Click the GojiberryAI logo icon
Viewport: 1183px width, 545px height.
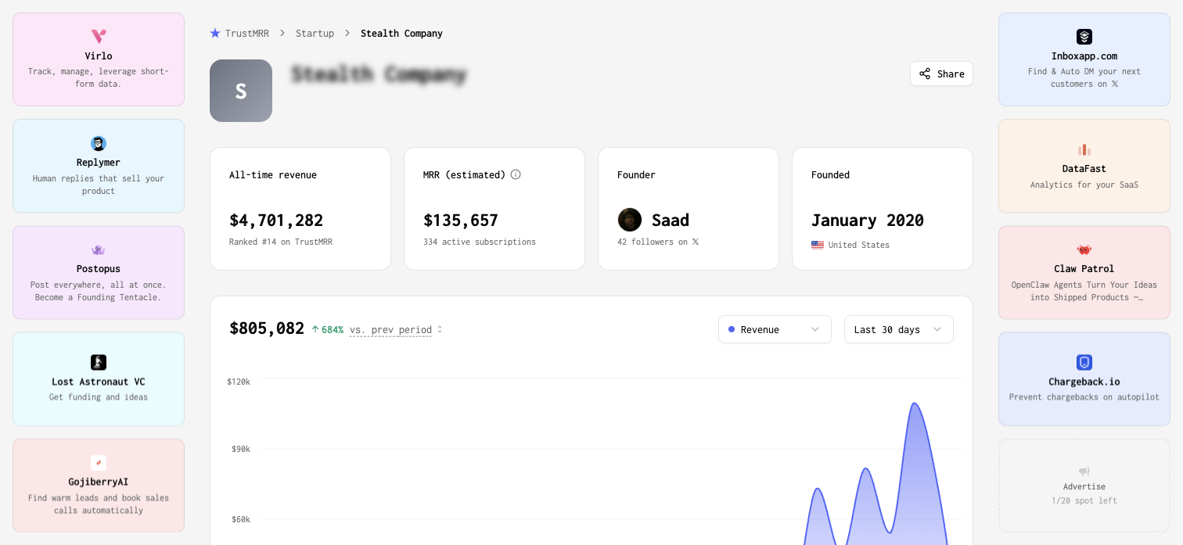pos(99,463)
